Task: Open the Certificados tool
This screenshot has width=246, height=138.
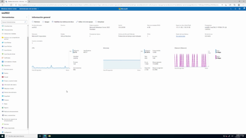Action: pos(7,58)
